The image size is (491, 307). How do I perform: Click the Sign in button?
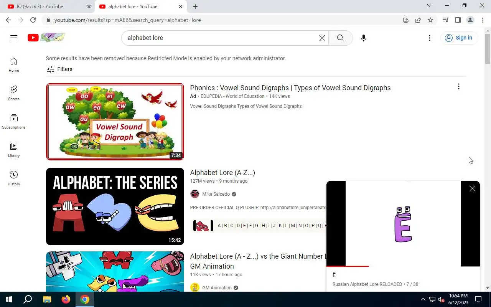(459, 38)
